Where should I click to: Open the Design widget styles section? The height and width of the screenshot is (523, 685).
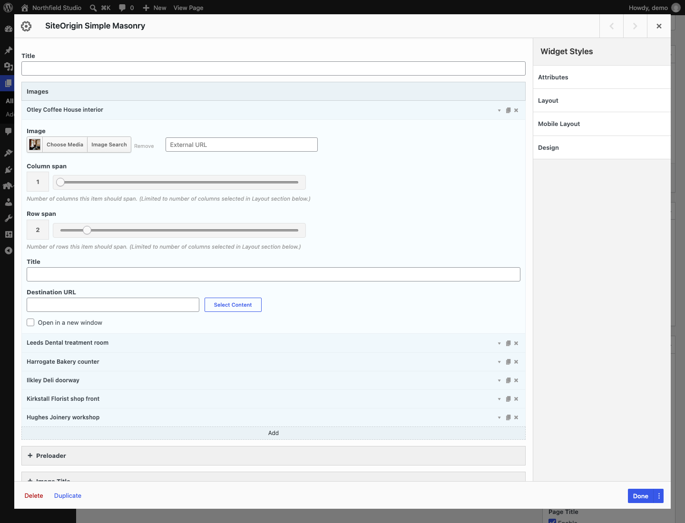[x=602, y=147]
